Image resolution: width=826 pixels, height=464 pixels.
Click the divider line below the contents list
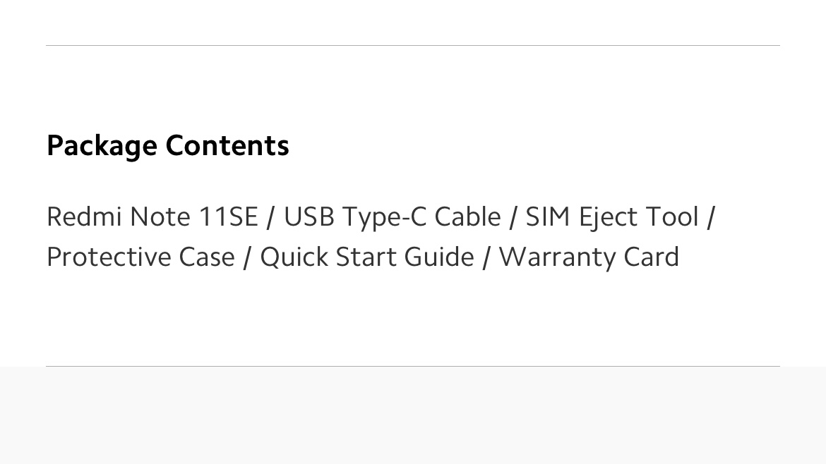click(x=413, y=366)
